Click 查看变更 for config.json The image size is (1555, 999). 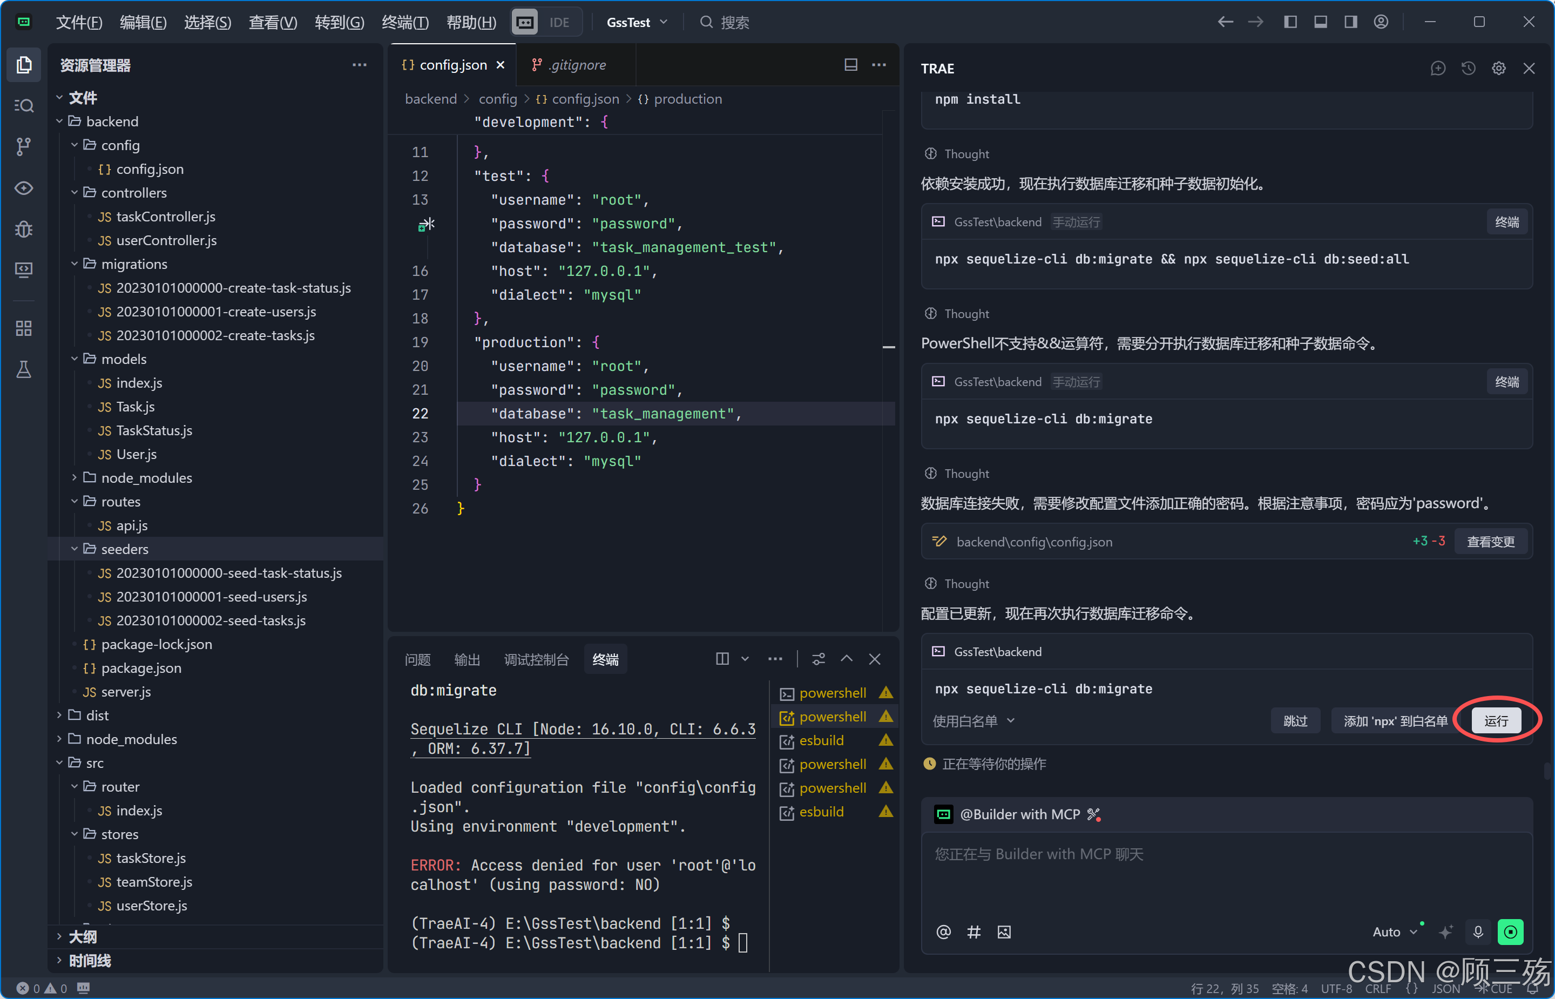tap(1490, 542)
